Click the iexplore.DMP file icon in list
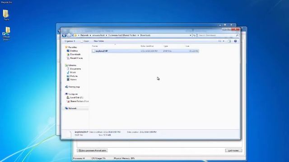The width and height of the screenshot is (289, 162). point(93,51)
